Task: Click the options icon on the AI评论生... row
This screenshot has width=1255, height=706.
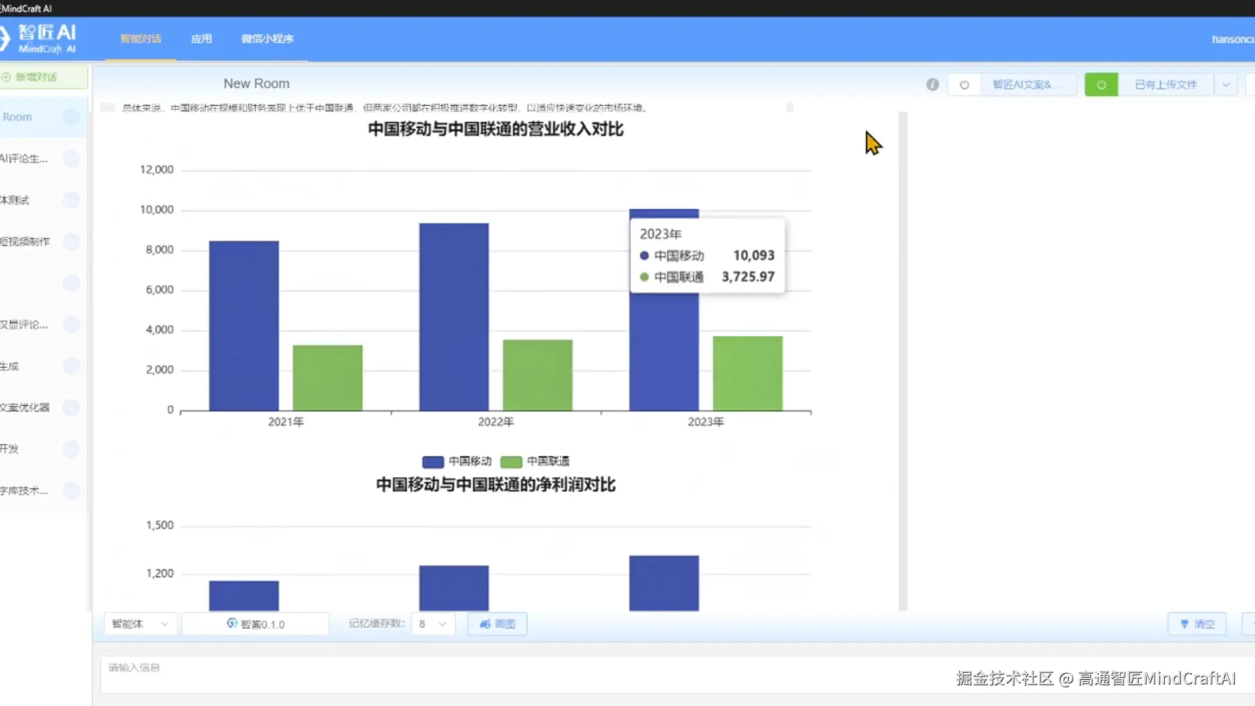Action: coord(71,158)
